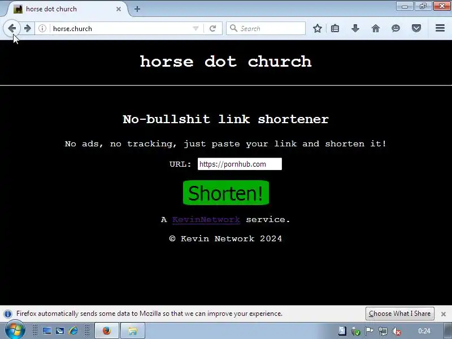
Task: Close the Firefox window
Action: pos(442,6)
